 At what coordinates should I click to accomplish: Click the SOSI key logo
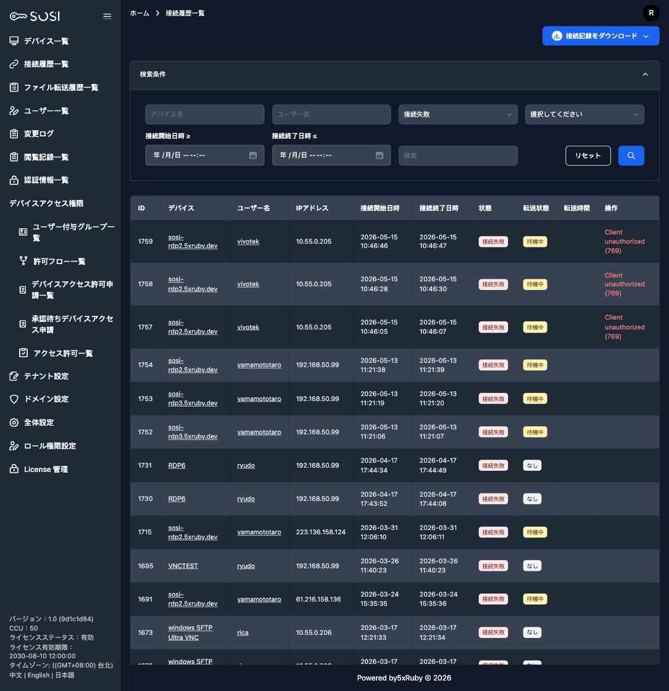tap(35, 16)
